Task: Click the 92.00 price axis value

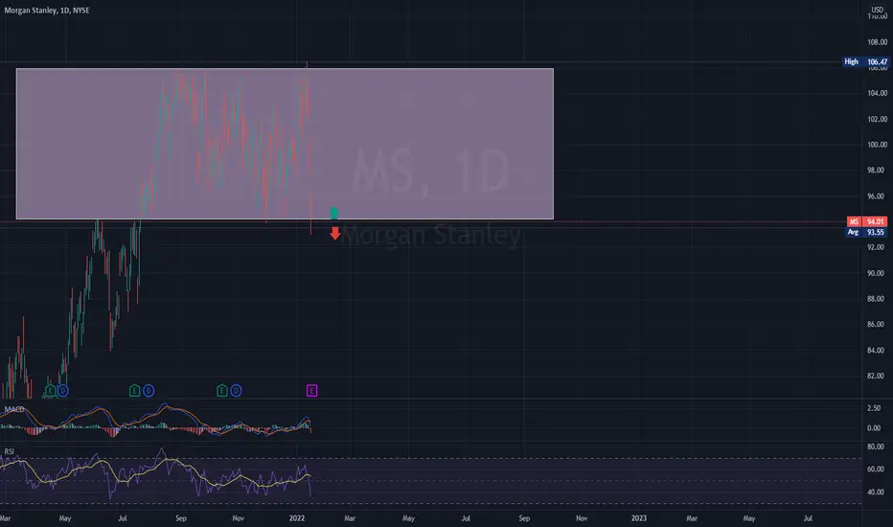Action: (877, 247)
